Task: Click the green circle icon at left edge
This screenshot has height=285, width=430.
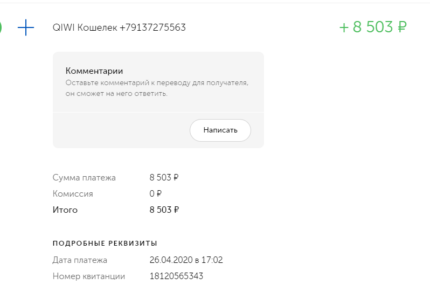Action: 1,27
